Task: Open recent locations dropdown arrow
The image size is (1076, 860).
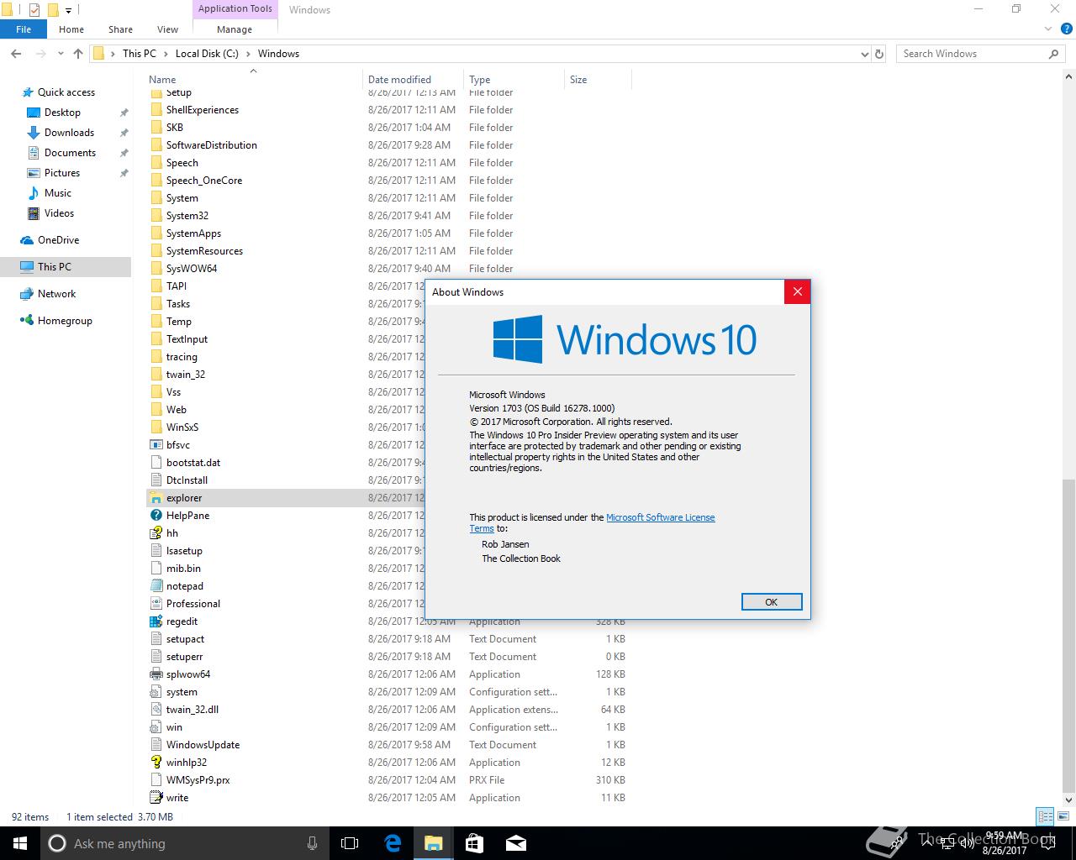Action: [x=61, y=54]
